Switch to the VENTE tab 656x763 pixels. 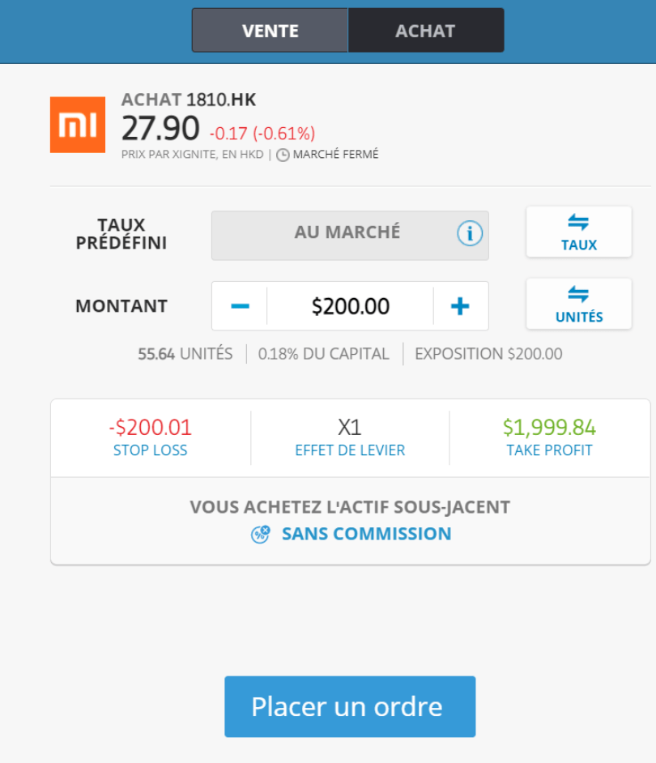point(270,30)
